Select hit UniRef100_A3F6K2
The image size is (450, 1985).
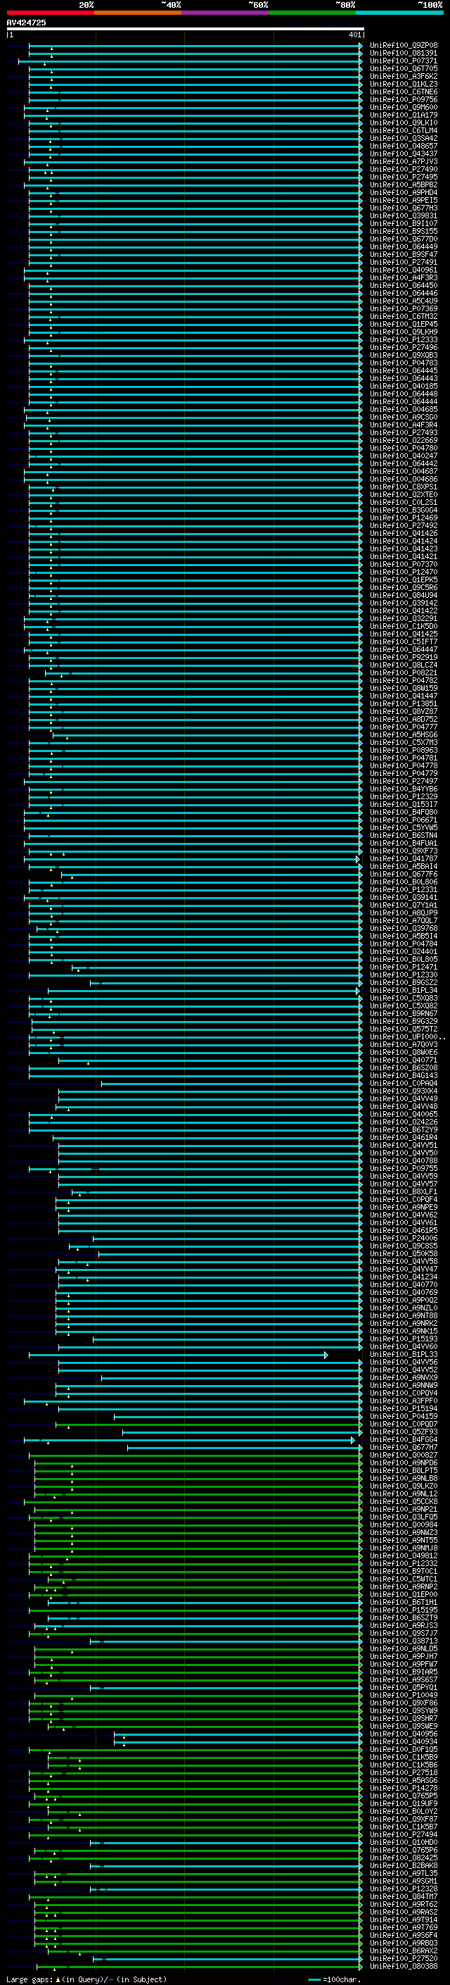pos(404,76)
